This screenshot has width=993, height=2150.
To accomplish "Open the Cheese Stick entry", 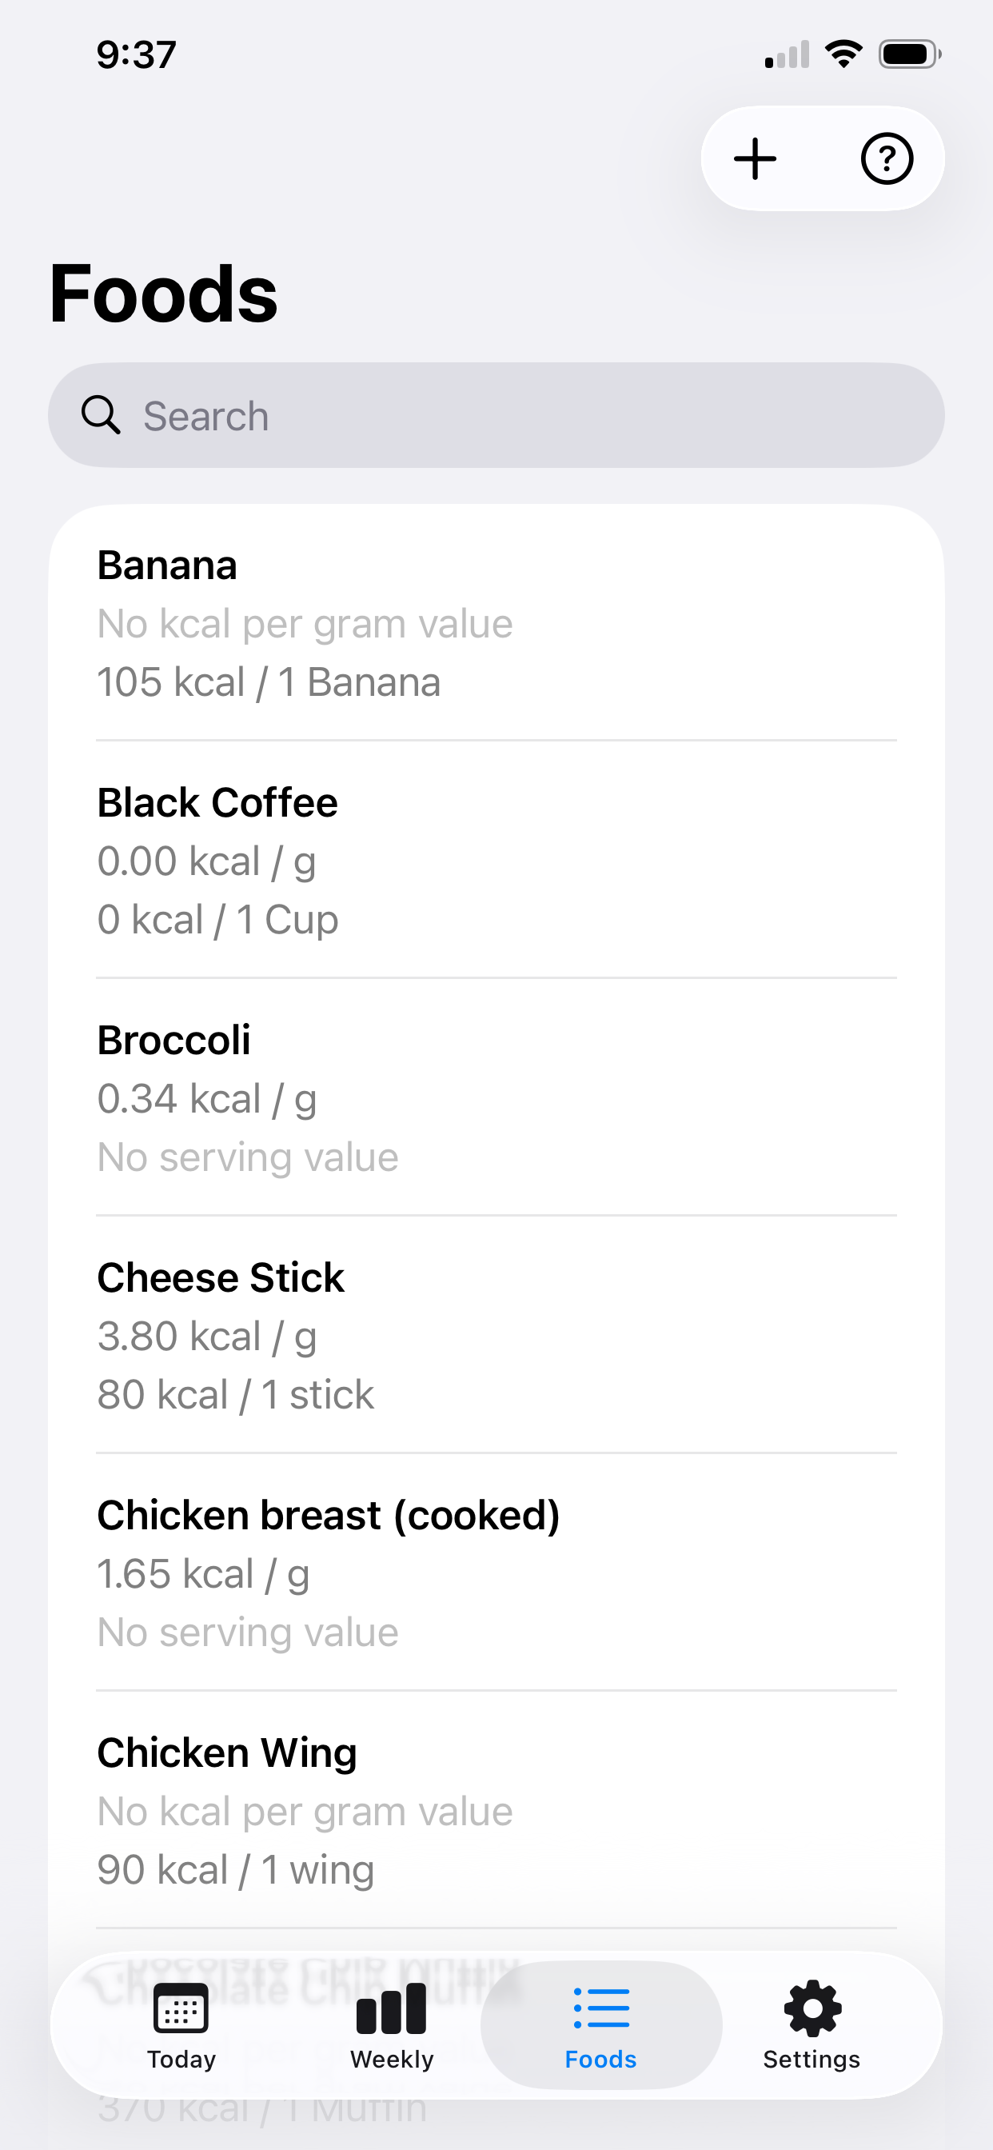I will pyautogui.click(x=496, y=1336).
